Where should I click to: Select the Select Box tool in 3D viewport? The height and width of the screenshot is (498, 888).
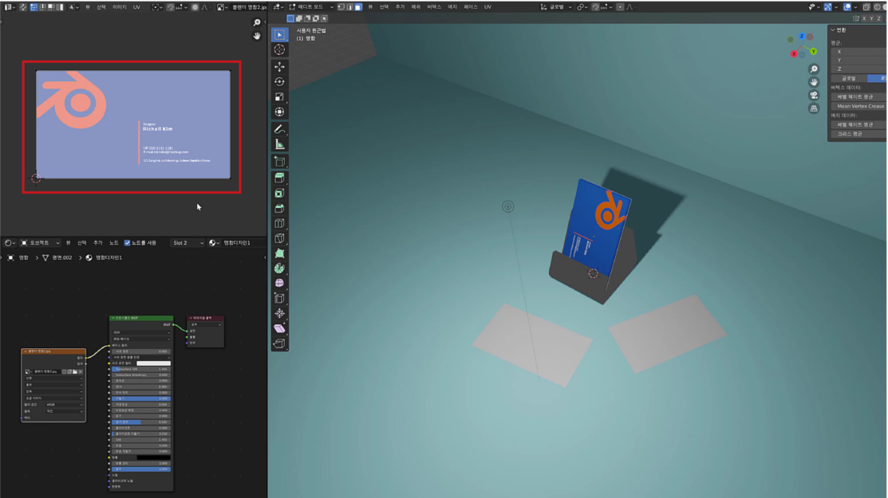pyautogui.click(x=279, y=34)
